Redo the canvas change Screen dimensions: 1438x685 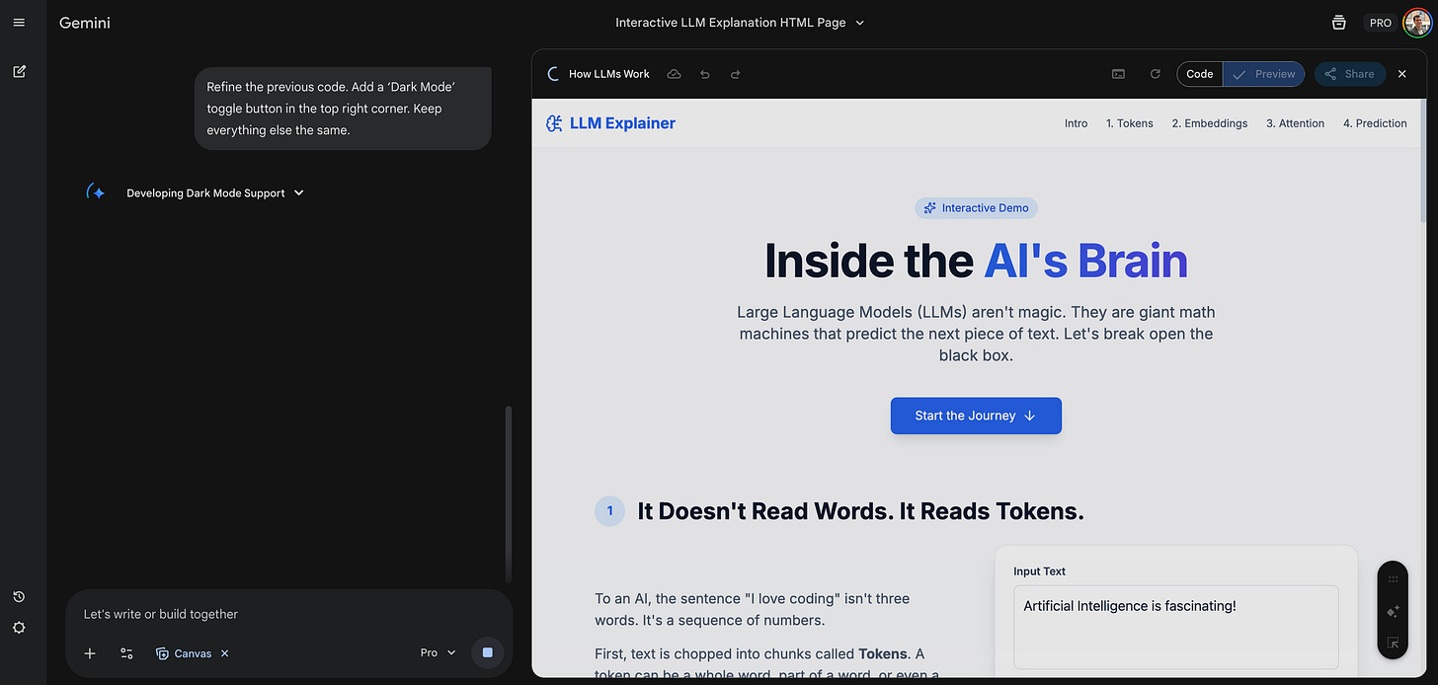[735, 74]
